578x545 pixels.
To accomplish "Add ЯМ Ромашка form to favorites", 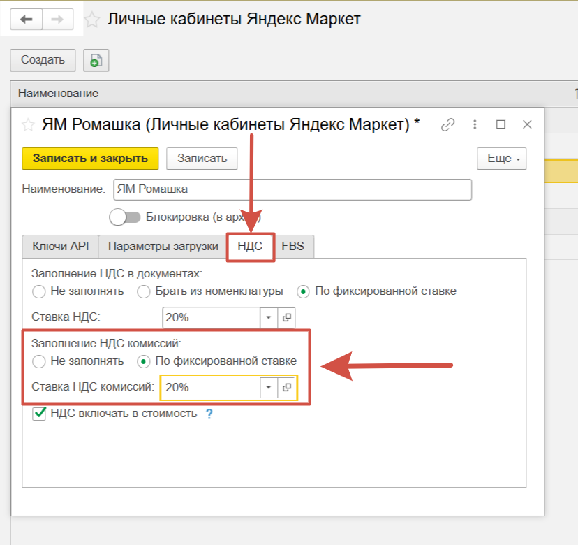I will point(28,125).
